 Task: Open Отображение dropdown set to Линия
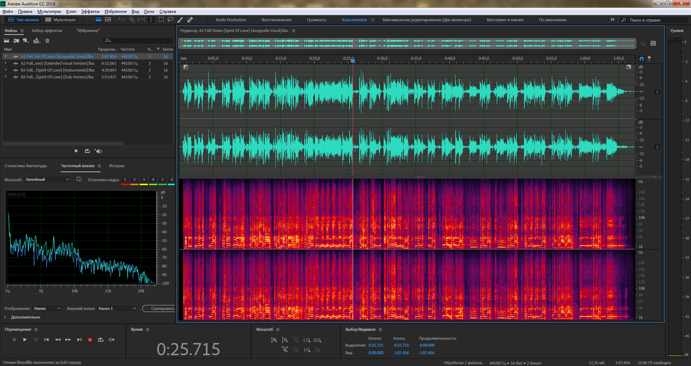coord(47,308)
